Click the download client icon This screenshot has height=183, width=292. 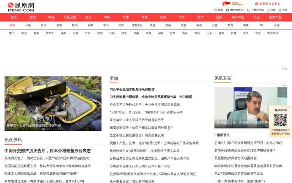(249, 10)
